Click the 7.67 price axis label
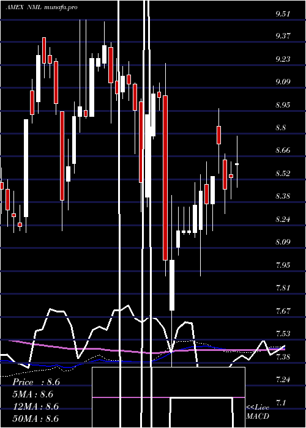 283,311
